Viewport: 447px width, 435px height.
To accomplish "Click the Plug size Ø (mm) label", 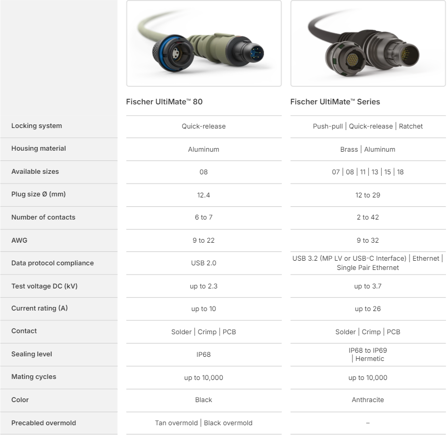I will point(39,194).
